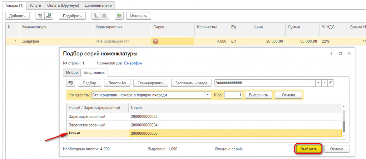Click the Сгенерировать номера в порядке очереди field
This screenshot has width=366, height=159.
click(148, 95)
